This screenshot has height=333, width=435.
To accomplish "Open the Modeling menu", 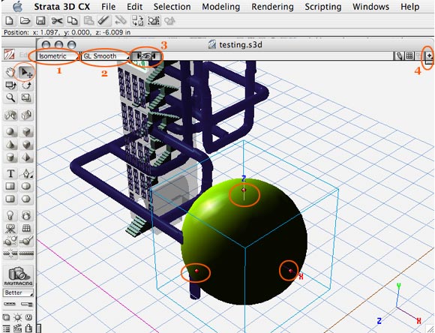I will (221, 7).
